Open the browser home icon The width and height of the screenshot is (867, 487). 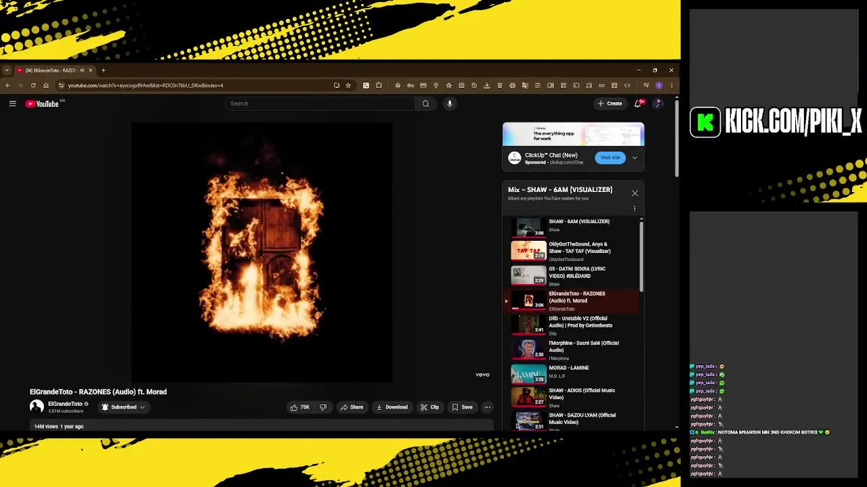point(46,85)
